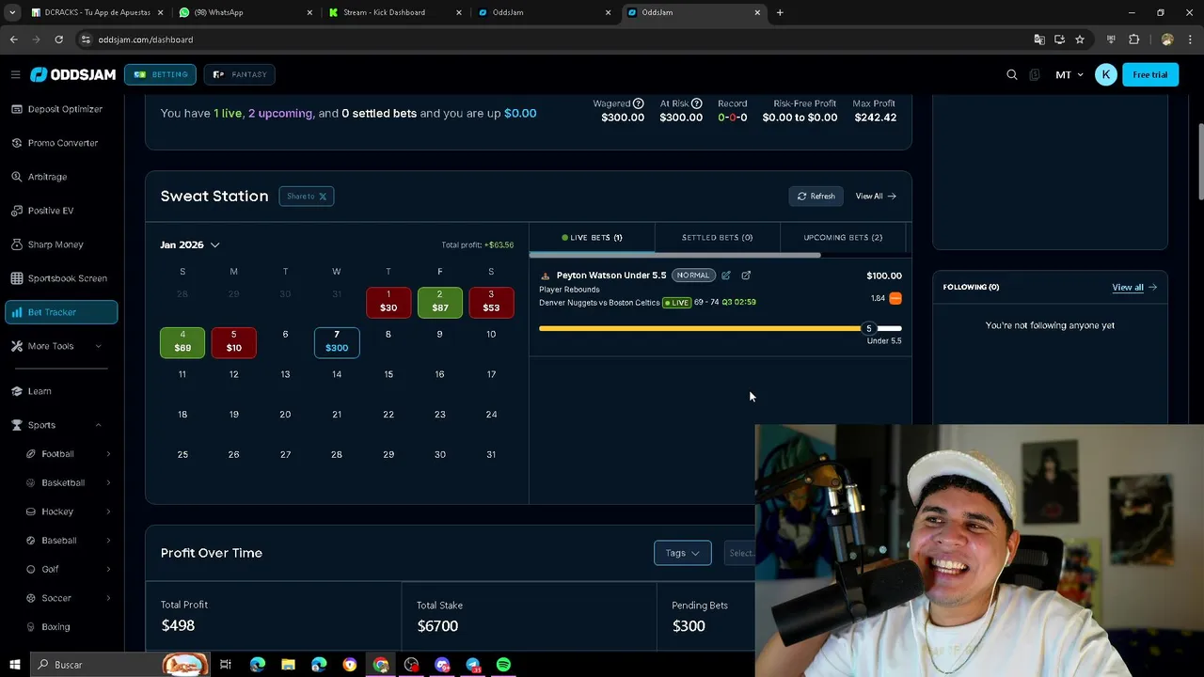Viewport: 1204px width, 677px height.
Task: Expand the Basketball submenu arrow
Action: click(108, 483)
